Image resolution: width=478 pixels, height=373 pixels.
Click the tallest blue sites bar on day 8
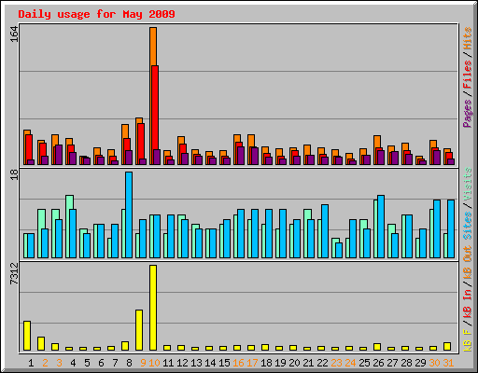point(129,214)
